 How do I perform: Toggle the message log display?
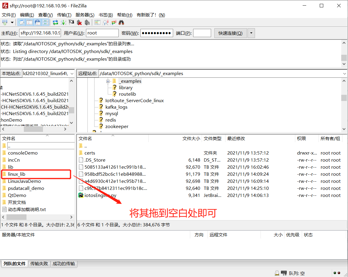(21, 22)
